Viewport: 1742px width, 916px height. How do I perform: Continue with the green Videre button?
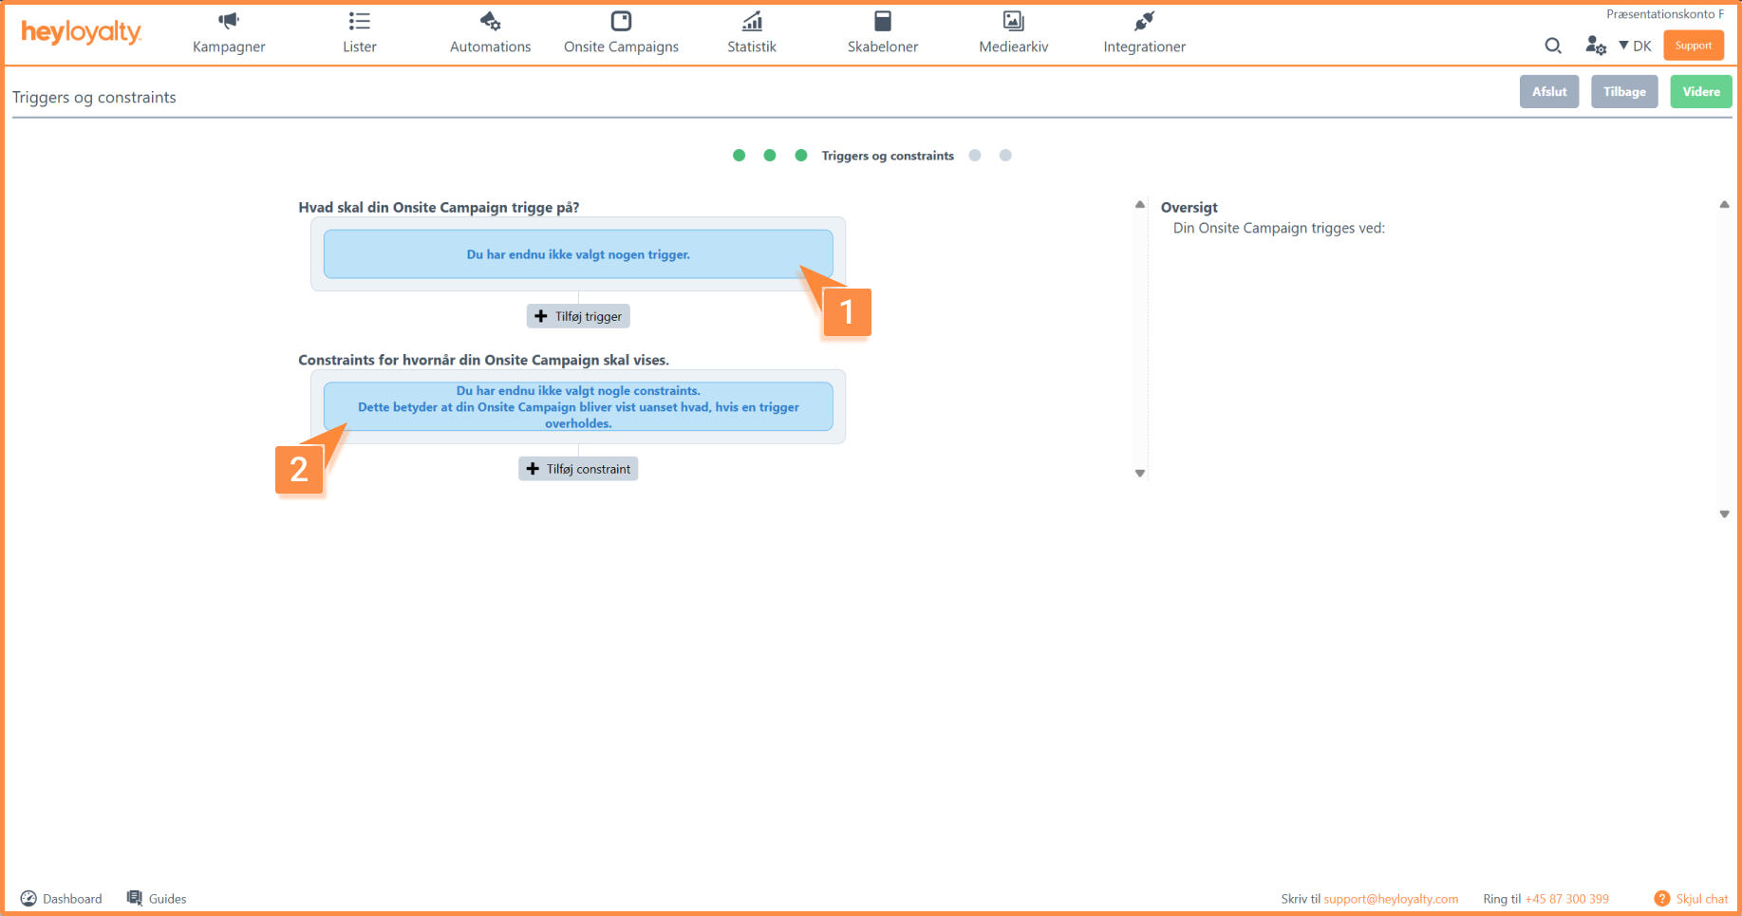coord(1700,92)
